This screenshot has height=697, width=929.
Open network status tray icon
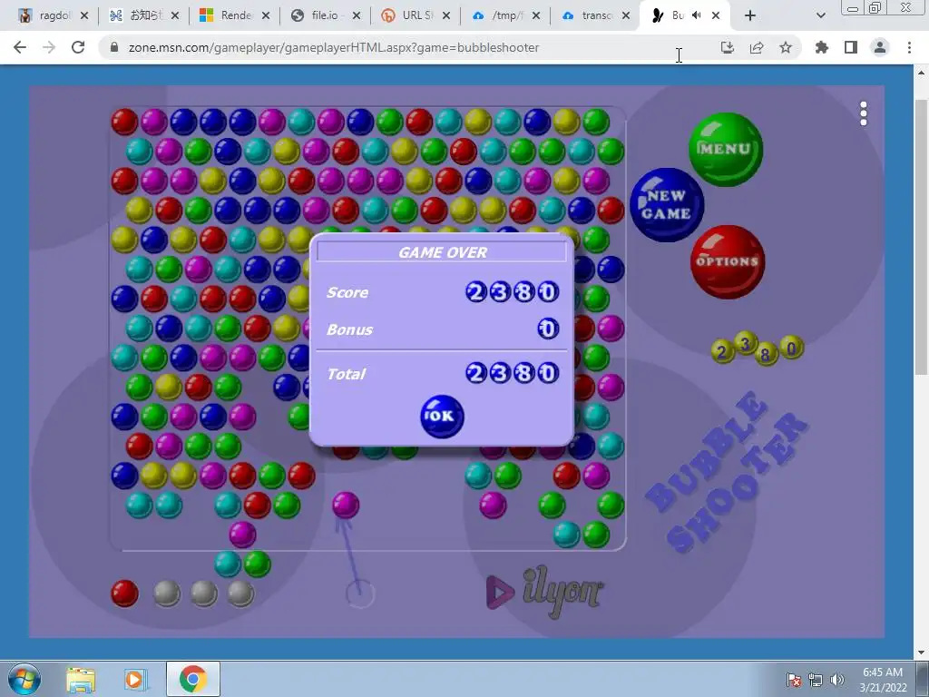click(x=816, y=680)
